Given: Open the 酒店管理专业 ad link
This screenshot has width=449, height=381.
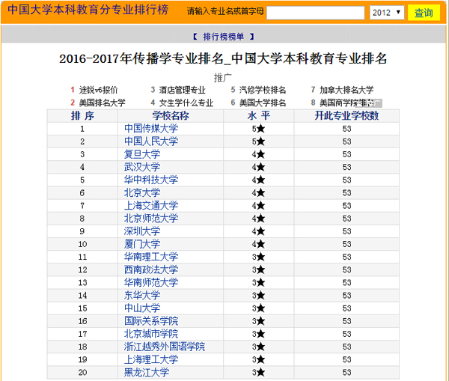Looking at the screenshot, I should (x=182, y=90).
